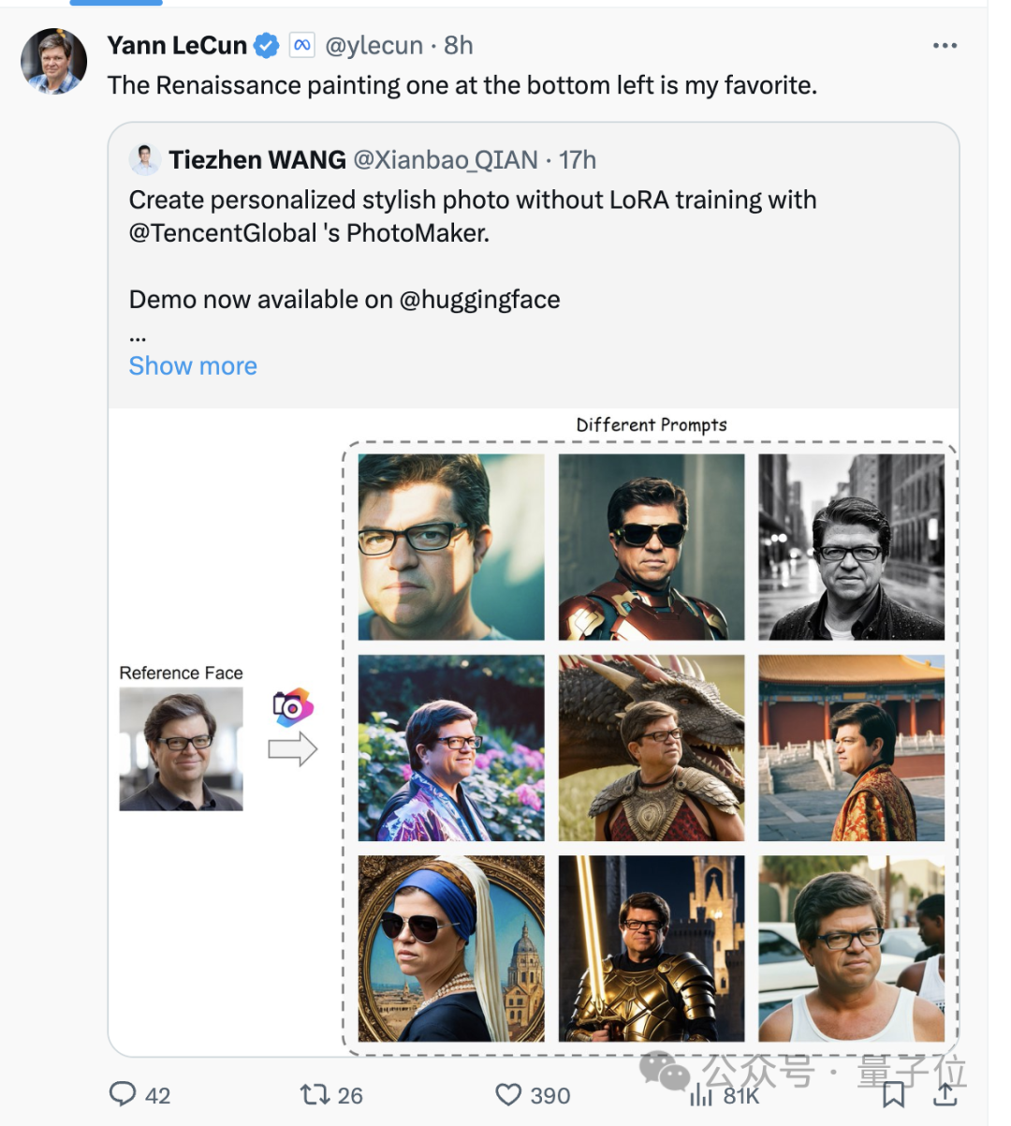
Task: Open the dragon image in the grid
Action: (652, 748)
